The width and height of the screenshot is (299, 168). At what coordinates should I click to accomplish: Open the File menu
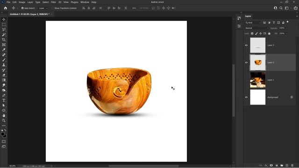point(8,2)
